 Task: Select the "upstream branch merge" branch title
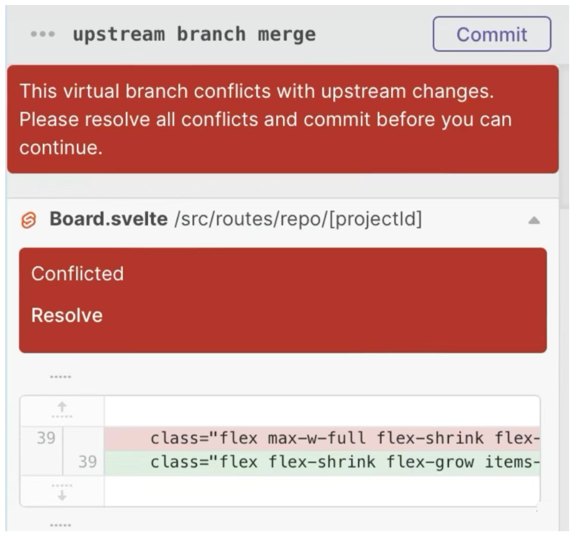194,34
